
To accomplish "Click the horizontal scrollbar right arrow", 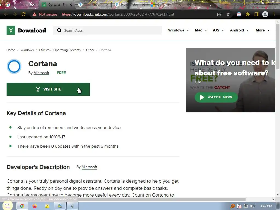I will [x=273, y=199].
